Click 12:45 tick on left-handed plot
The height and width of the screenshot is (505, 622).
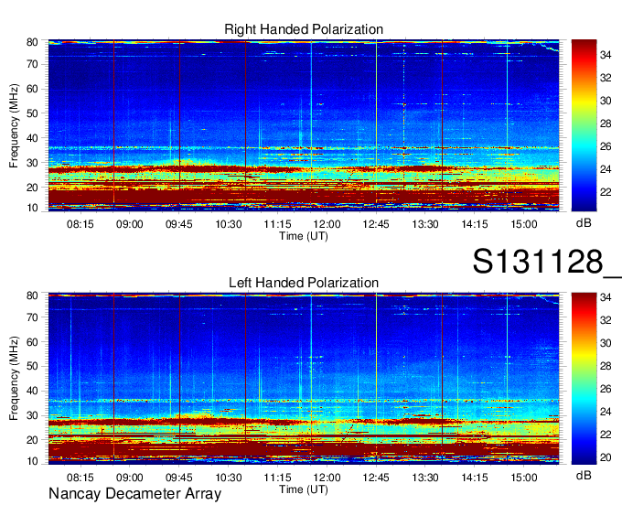[x=376, y=478]
